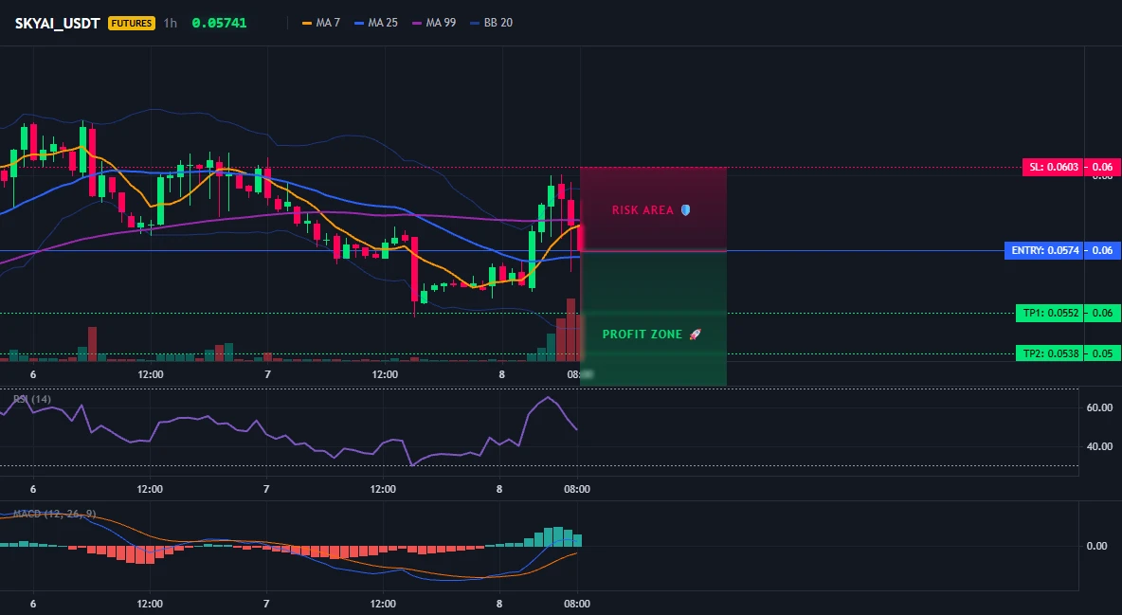Click the purple MA 99 legend color dash

pyautogui.click(x=417, y=23)
